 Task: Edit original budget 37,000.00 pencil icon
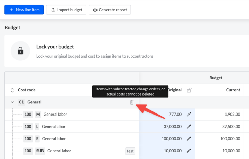tap(189, 127)
